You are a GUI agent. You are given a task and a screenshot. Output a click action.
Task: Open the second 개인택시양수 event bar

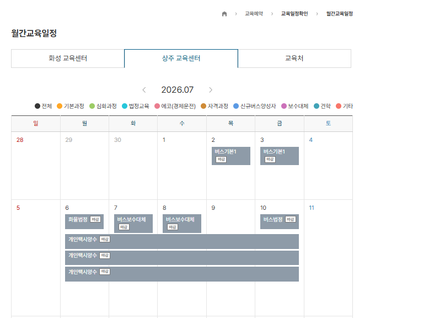(x=182, y=258)
